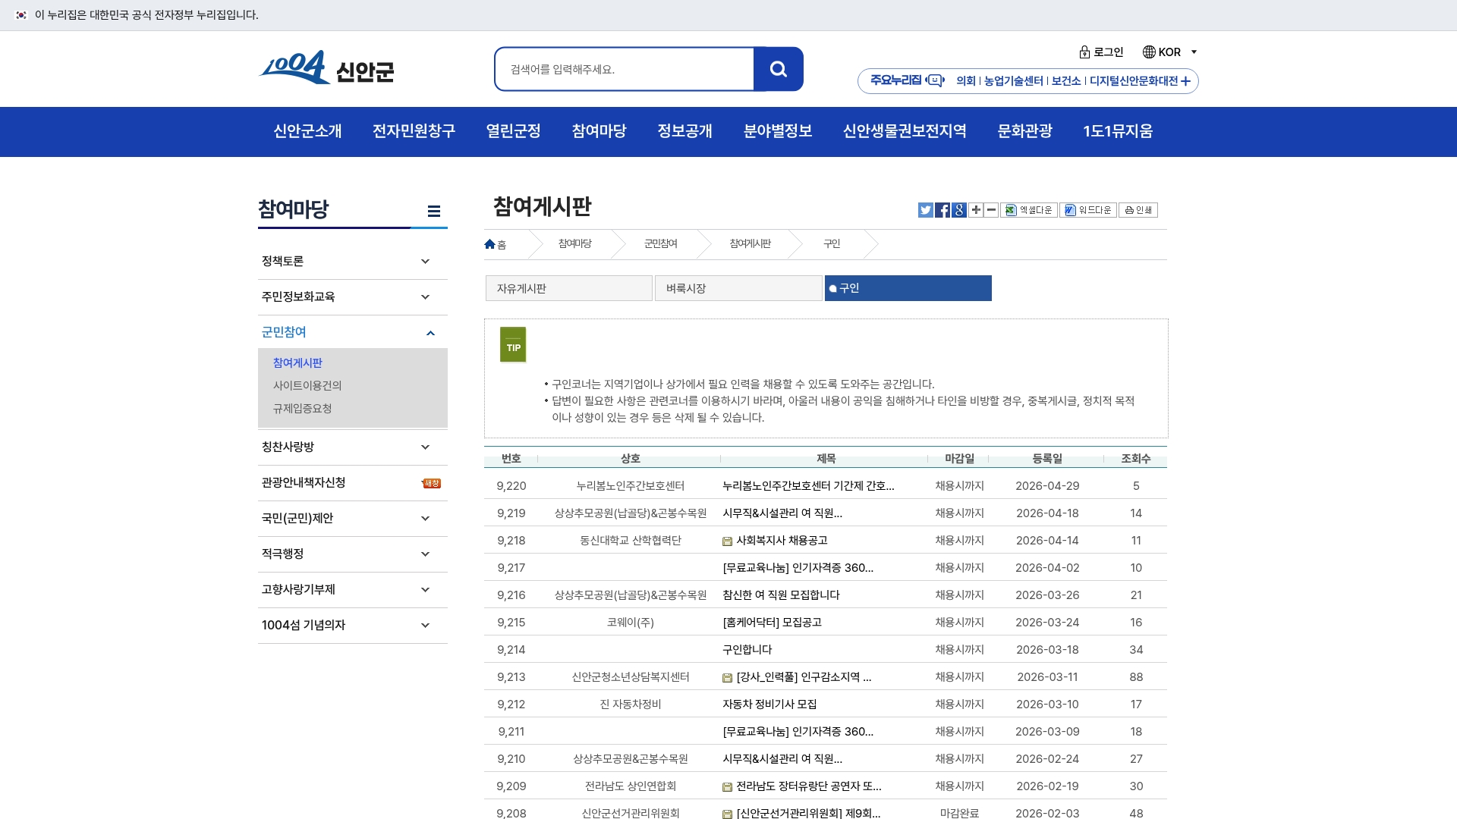Click the magnifier search button
1457x819 pixels.
pos(779,69)
